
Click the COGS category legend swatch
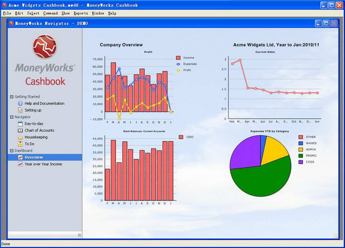(x=300, y=162)
